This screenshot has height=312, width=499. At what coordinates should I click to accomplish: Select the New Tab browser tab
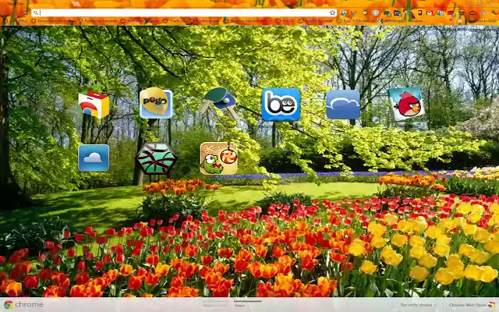(16, 3)
